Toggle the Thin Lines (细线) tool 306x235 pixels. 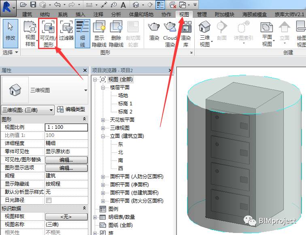[83, 33]
